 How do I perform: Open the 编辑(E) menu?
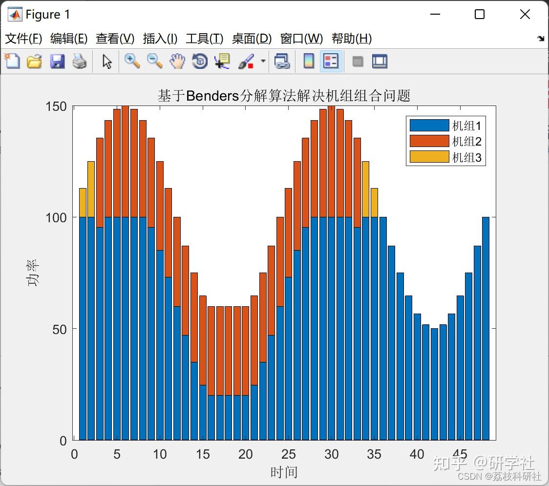(x=68, y=38)
